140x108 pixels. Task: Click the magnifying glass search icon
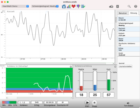[x=129, y=6]
